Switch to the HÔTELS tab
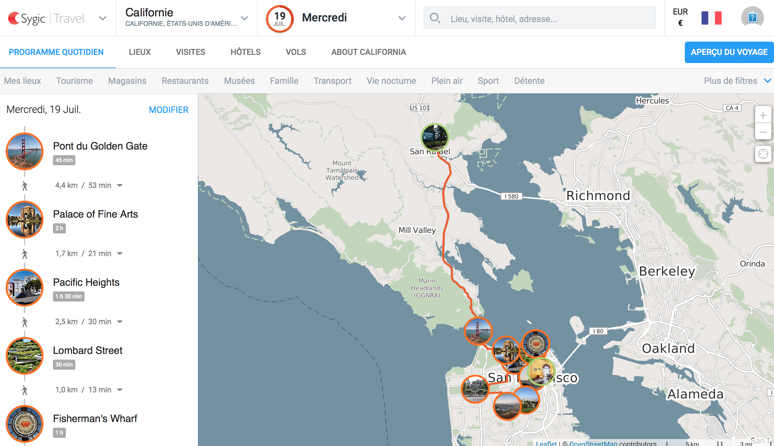Image resolution: width=774 pixels, height=446 pixels. point(245,52)
